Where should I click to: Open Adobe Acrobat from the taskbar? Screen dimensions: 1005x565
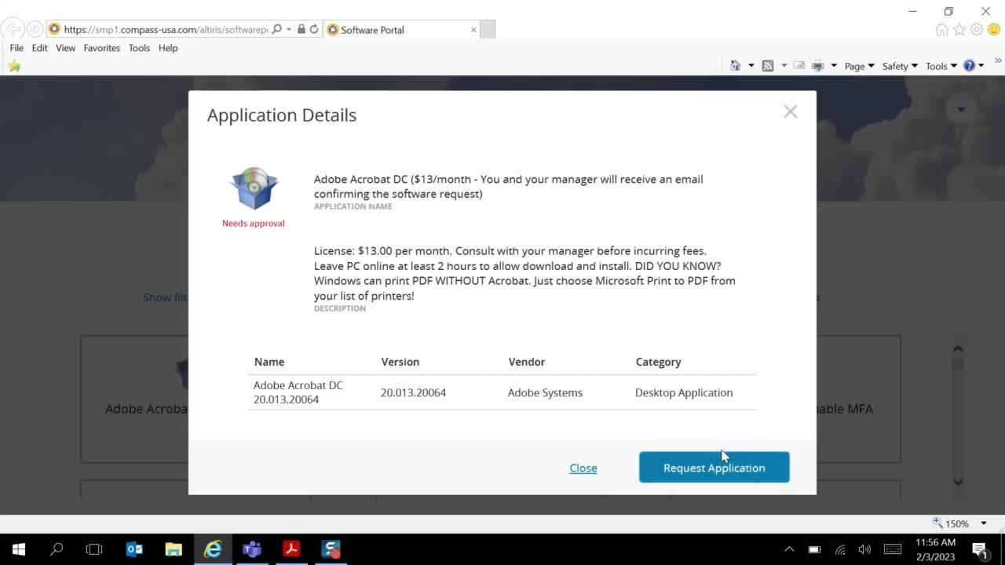[291, 549]
